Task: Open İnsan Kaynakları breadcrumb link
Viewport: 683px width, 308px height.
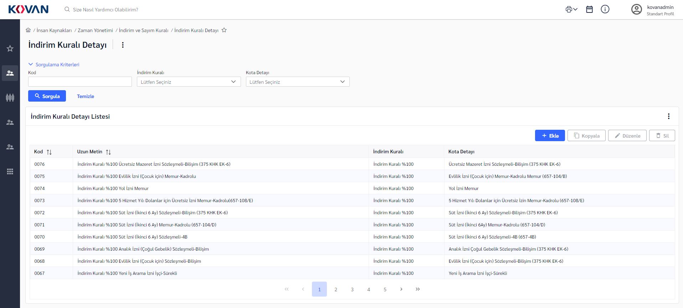Action: click(54, 30)
